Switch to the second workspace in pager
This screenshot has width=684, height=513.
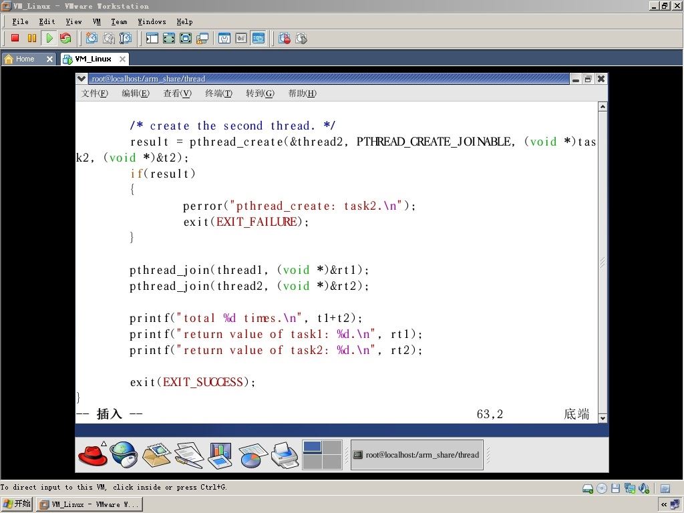332,447
